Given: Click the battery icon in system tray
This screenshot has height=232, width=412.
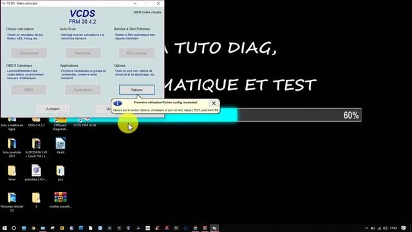Looking at the screenshot, I should click(x=373, y=228).
